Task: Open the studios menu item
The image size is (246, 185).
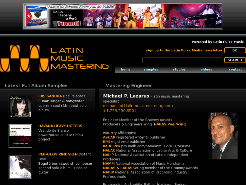Action: [x=179, y=70]
